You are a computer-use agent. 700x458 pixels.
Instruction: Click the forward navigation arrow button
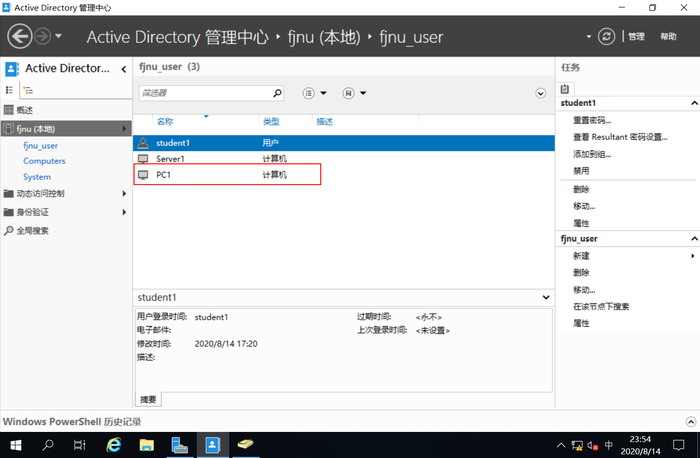43,36
